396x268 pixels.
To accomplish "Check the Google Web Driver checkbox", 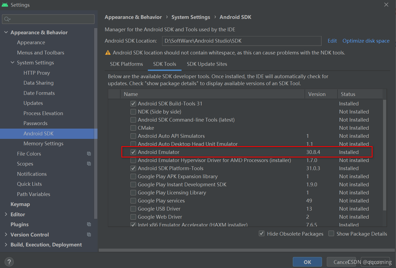I will pos(133,217).
